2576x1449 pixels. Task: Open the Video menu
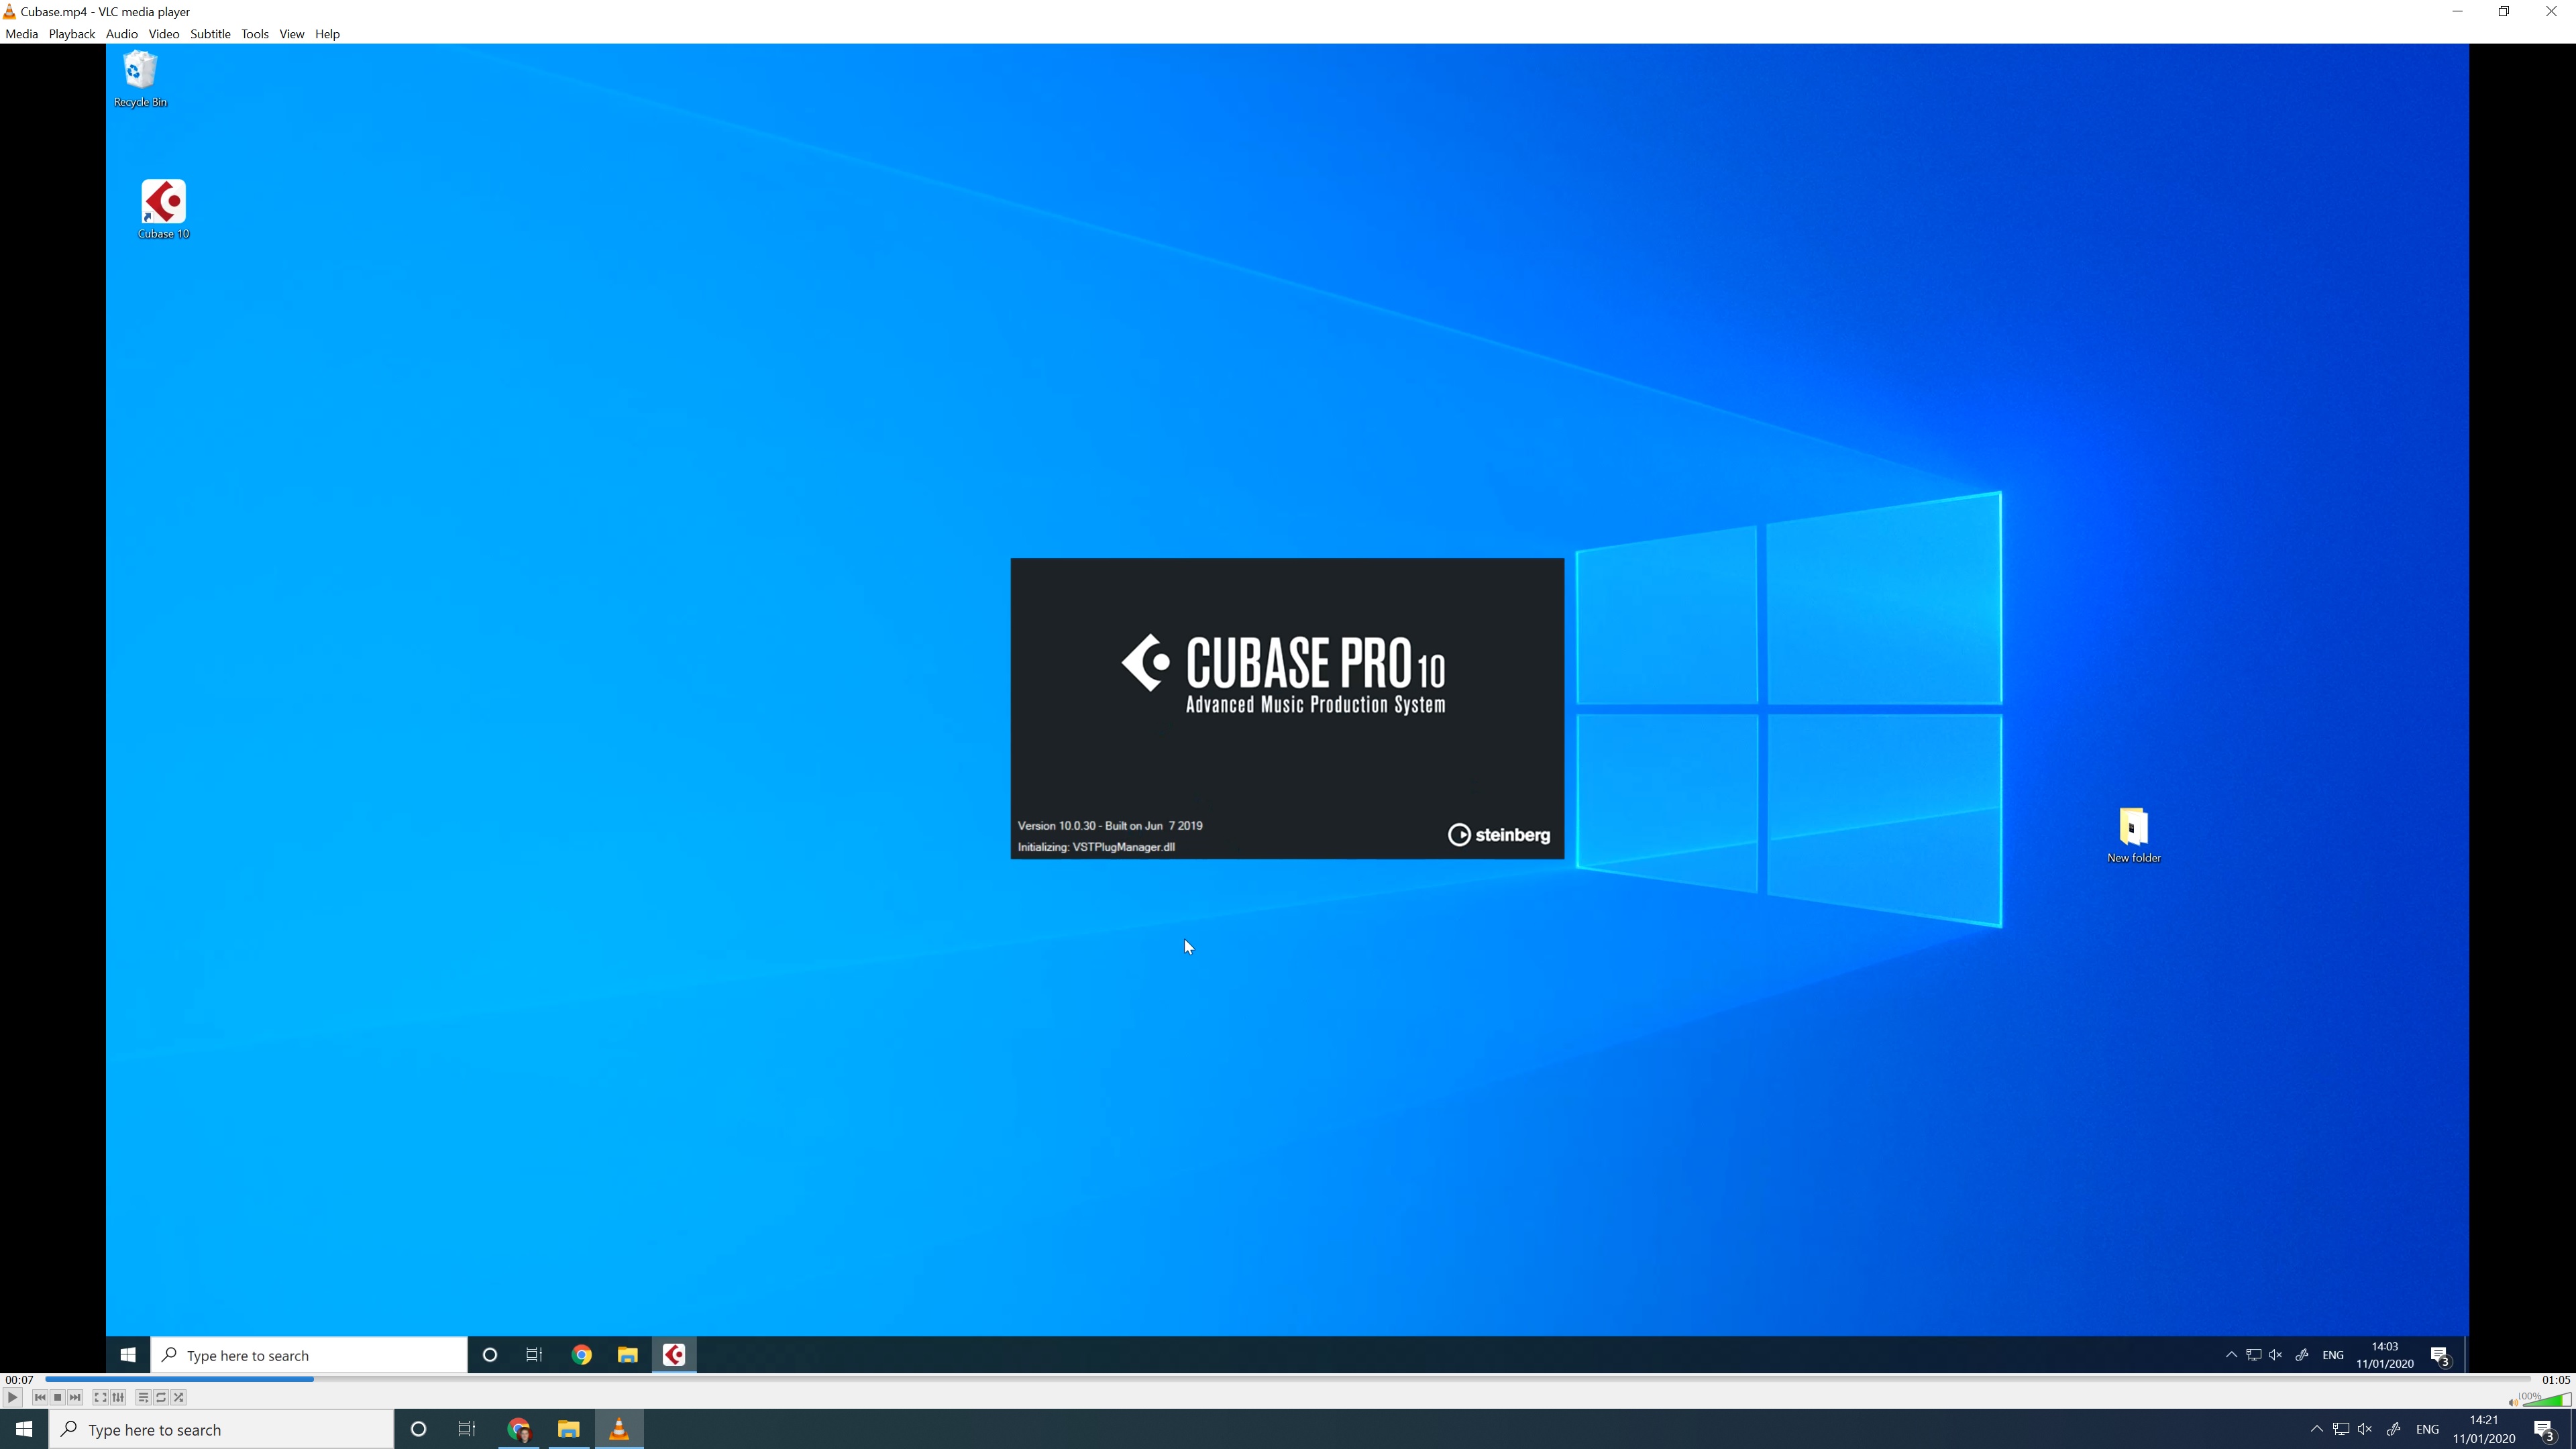tap(164, 34)
